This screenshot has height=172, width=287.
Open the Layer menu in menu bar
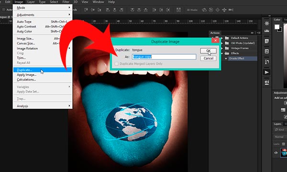(31, 2)
